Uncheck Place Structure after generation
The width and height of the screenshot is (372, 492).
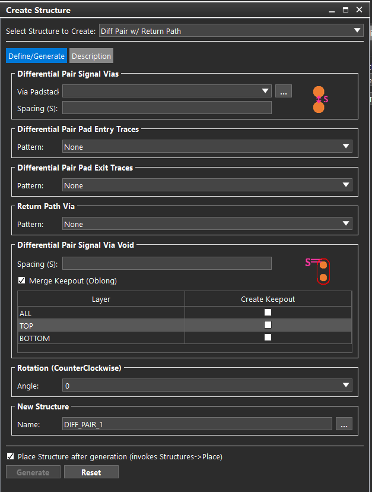point(10,456)
